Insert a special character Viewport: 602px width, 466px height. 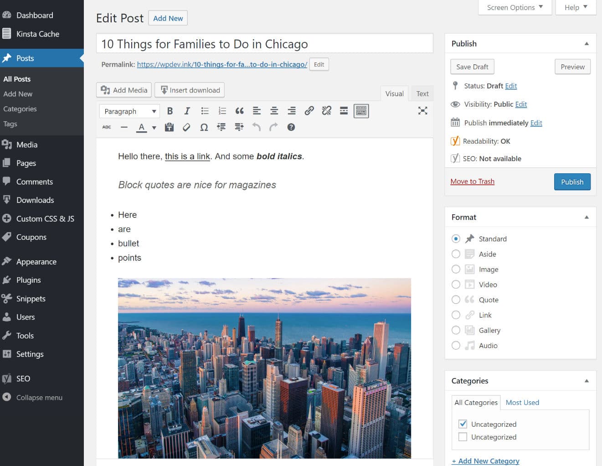(x=204, y=127)
